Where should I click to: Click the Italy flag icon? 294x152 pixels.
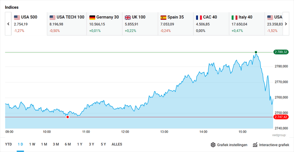click(x=234, y=17)
